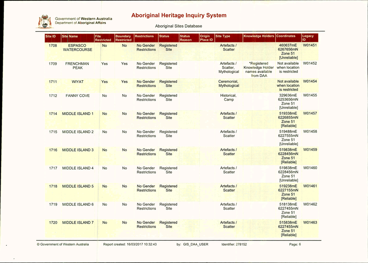Click site ID 1711
The image size is (368, 263).
tap(53, 82)
